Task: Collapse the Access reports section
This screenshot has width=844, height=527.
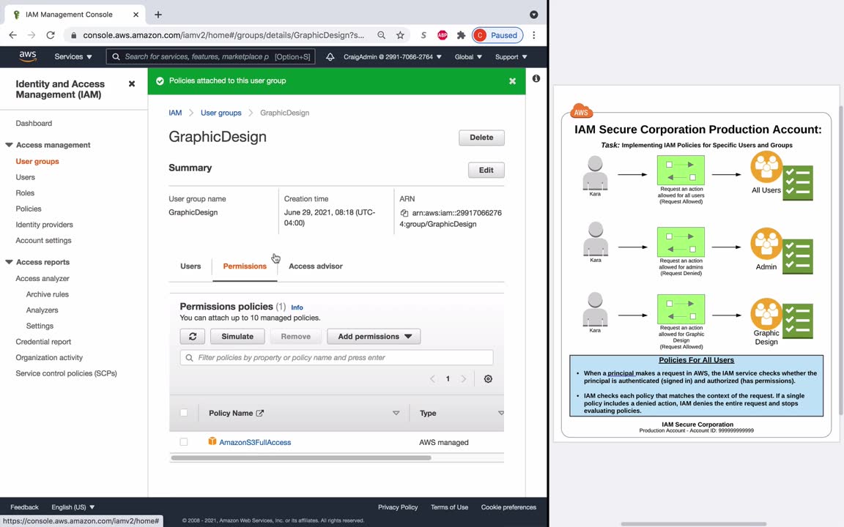Action: click(x=9, y=262)
